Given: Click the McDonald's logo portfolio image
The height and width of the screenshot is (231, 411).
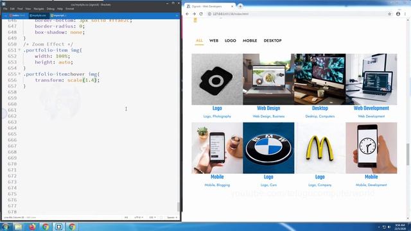Looking at the screenshot, I should tap(320, 148).
